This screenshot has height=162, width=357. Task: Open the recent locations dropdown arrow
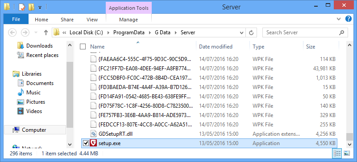tap(36, 33)
